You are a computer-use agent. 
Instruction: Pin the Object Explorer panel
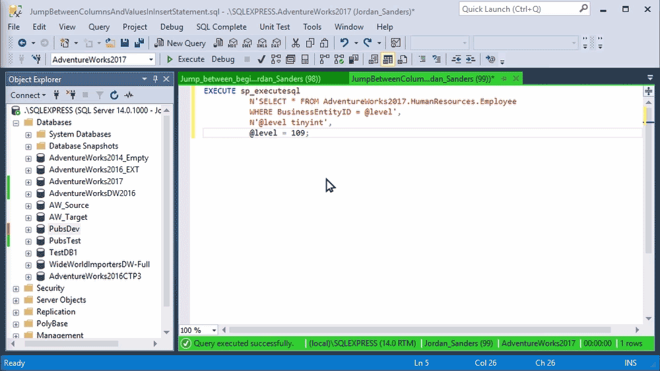[x=155, y=79]
